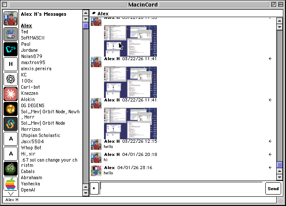Click the golden cube server icon
286x206 pixels.
(x=11, y=109)
